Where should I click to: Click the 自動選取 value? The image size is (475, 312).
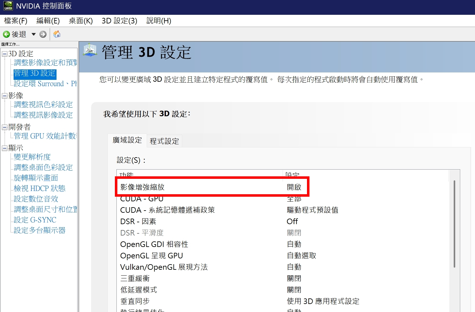click(301, 256)
